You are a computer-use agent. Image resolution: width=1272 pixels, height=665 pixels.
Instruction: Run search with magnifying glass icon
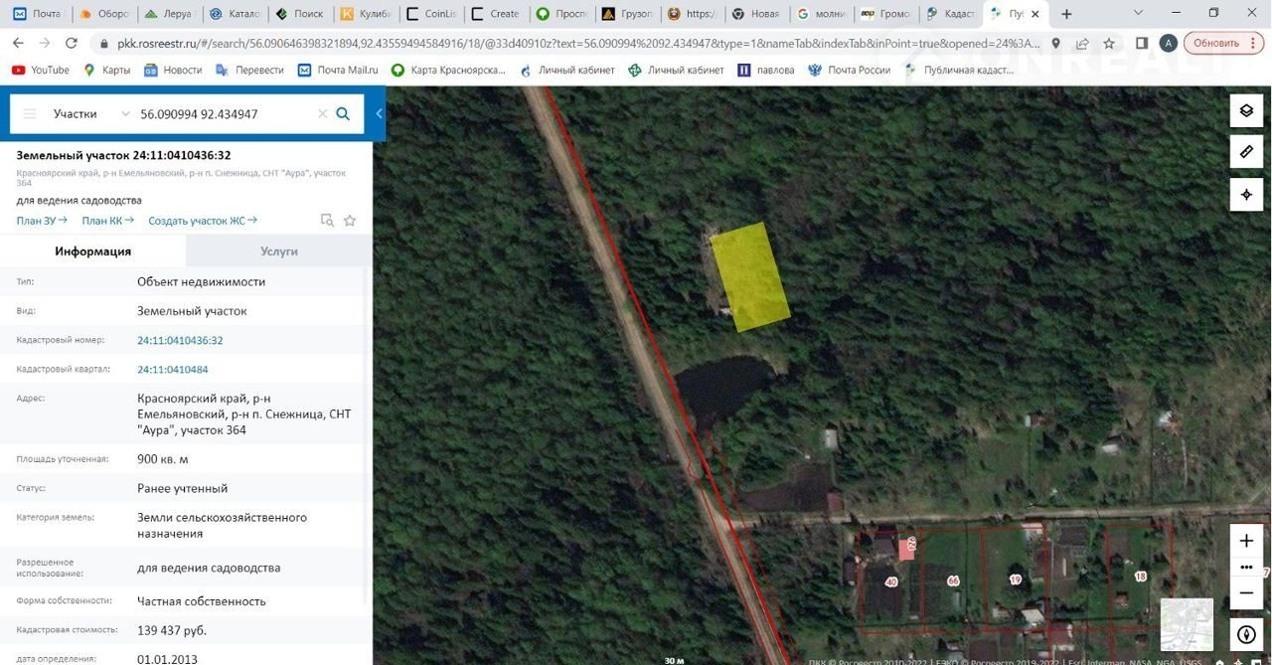(x=343, y=114)
